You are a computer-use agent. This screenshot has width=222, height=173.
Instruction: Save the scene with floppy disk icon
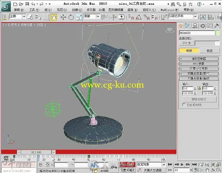coord(27,4)
